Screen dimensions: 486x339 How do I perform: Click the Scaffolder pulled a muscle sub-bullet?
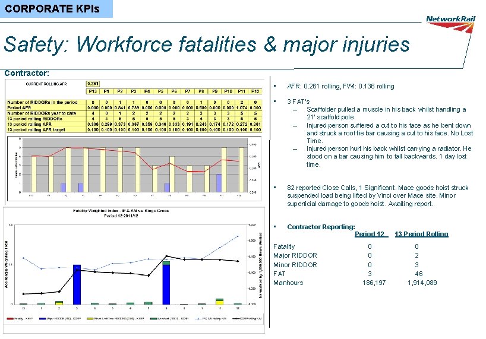[386, 113]
